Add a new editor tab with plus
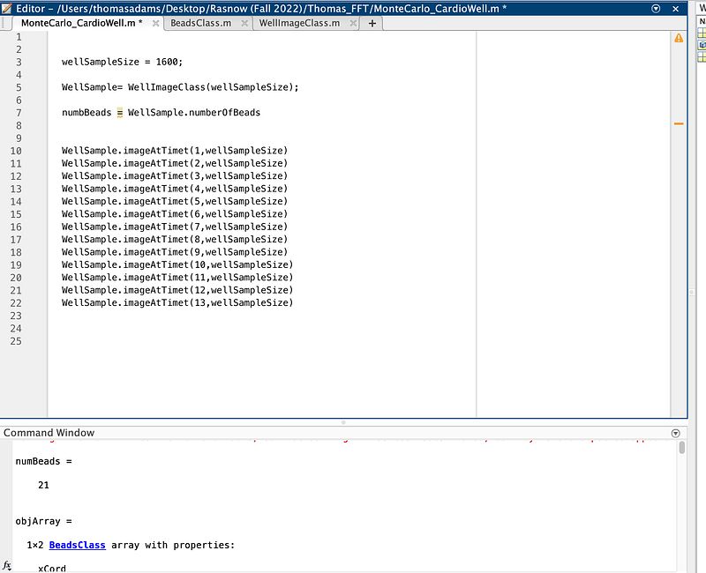Screen dimensions: 706x573 (x=372, y=23)
